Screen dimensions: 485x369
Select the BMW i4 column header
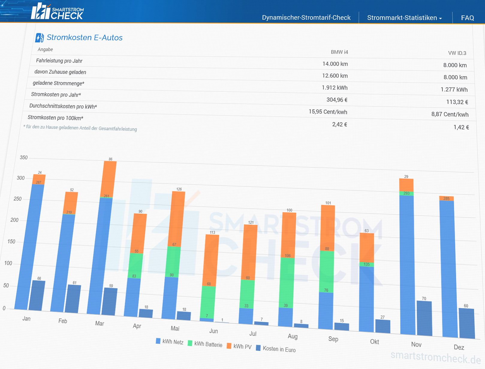(x=339, y=52)
